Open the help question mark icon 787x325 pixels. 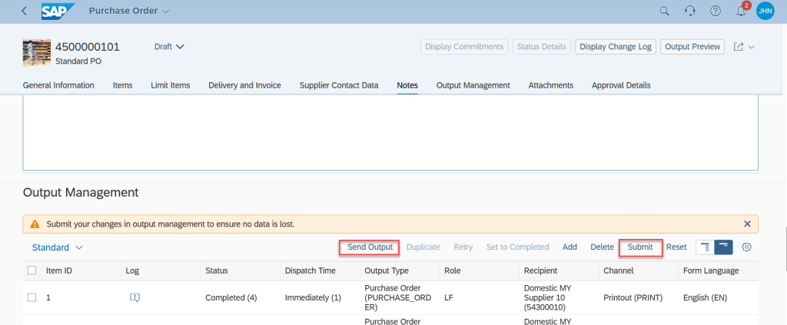[716, 11]
